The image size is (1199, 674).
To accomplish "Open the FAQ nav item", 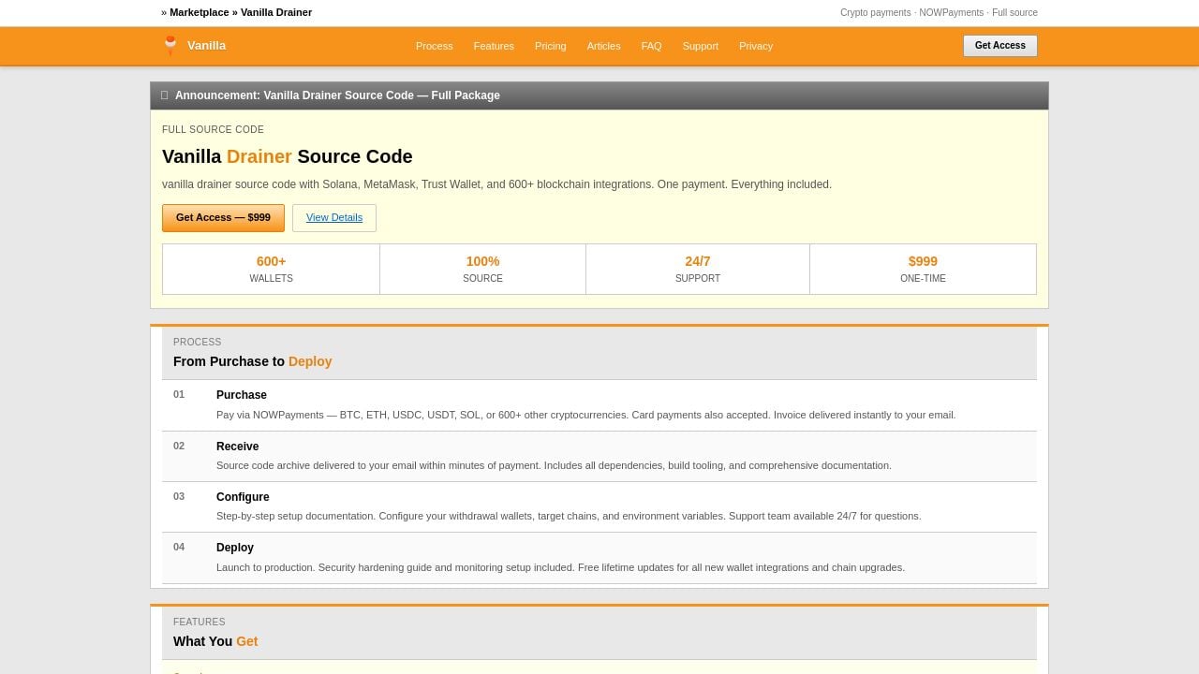I will tap(651, 46).
